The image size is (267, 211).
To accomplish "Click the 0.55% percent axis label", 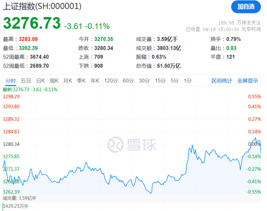I will [x=255, y=96].
